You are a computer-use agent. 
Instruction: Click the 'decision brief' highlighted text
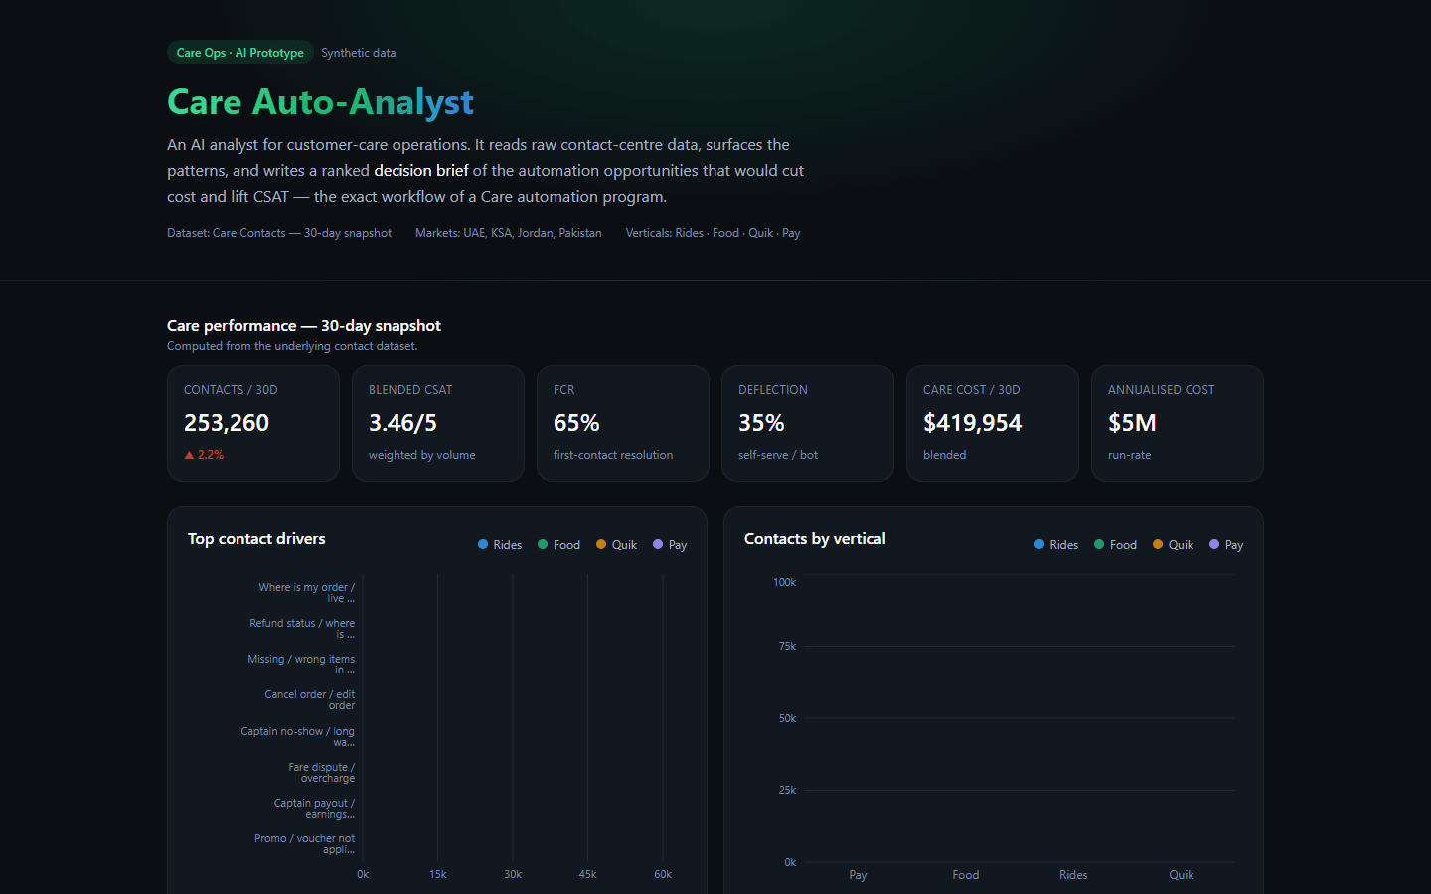421,171
